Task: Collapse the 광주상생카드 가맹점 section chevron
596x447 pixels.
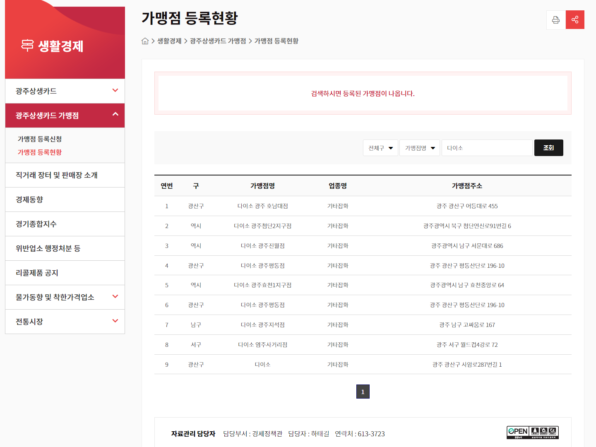Action: pyautogui.click(x=115, y=114)
